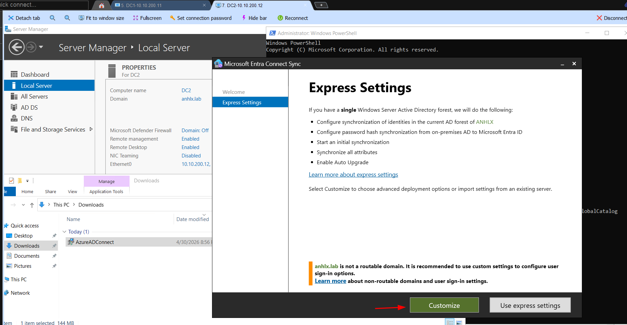
Task: Go forward in Server Manager
Action: (31, 47)
